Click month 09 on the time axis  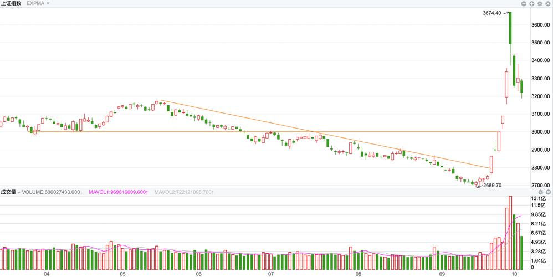point(442,274)
